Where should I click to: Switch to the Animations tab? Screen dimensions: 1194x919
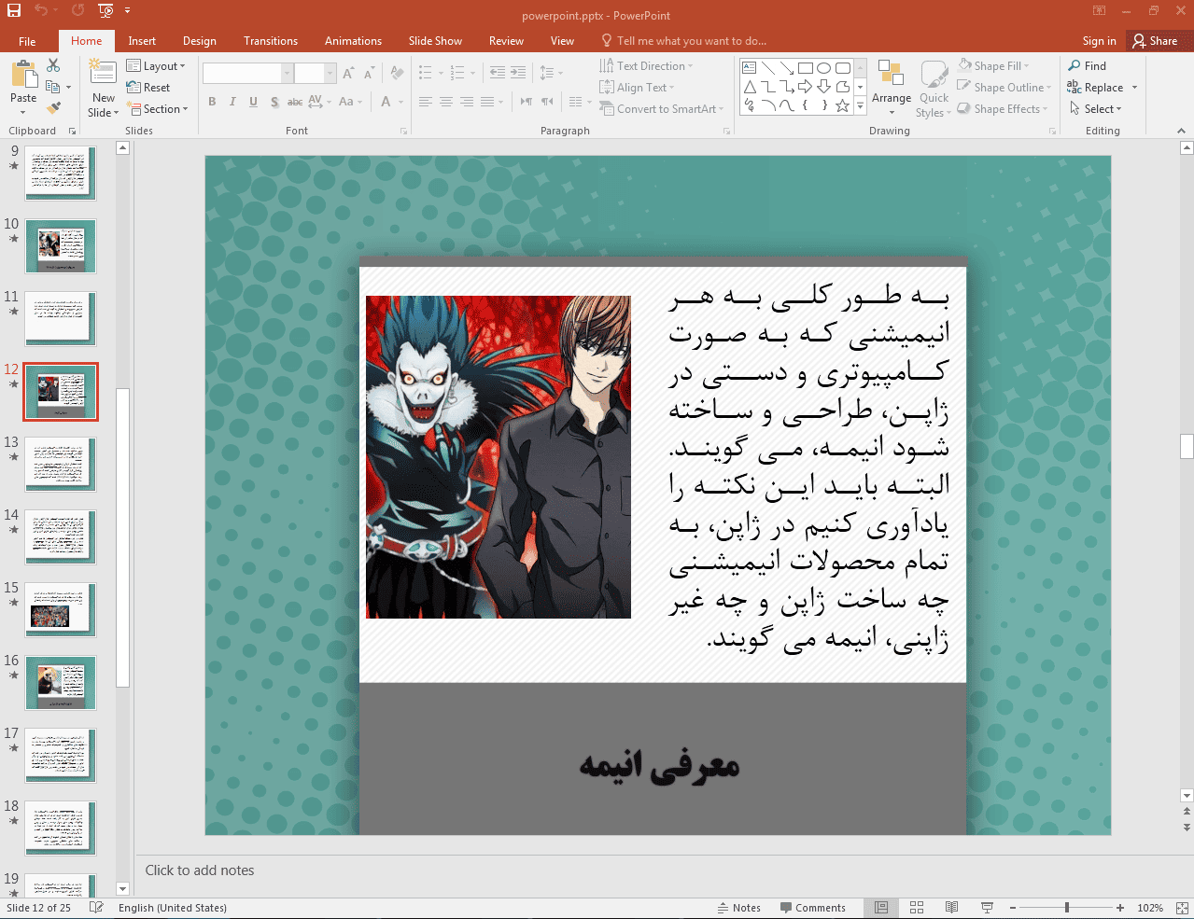click(x=353, y=41)
